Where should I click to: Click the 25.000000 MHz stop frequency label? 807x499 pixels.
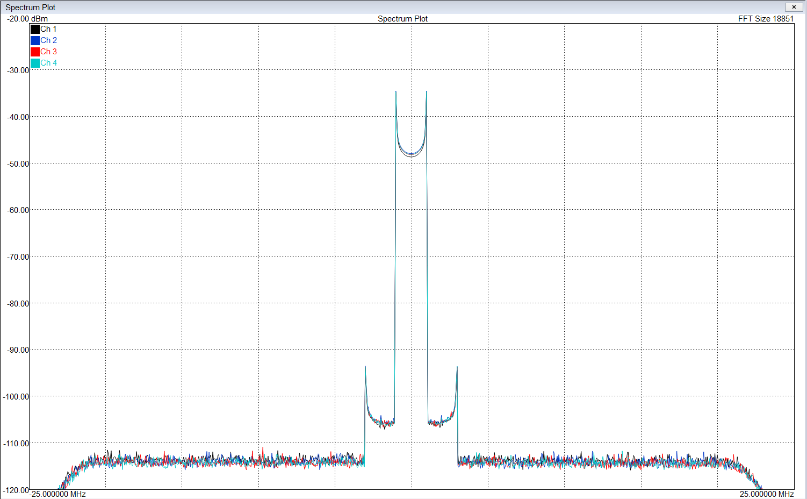point(767,494)
